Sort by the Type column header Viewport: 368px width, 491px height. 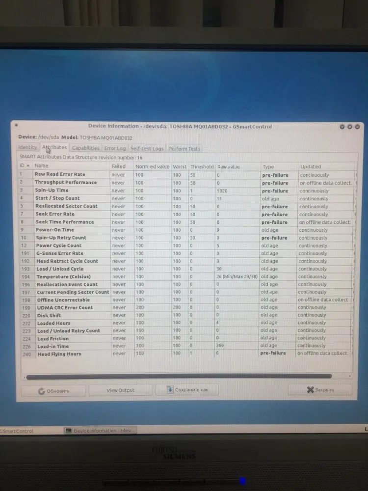point(280,166)
